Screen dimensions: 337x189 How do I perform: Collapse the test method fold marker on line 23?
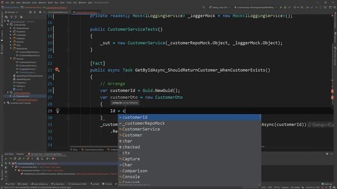tap(68, 70)
